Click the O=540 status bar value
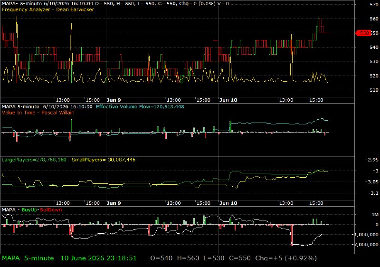Viewport: 380px width, 267px height. point(161,258)
